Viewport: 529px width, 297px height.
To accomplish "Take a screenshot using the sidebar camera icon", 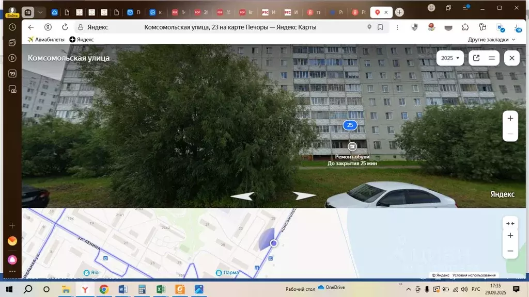I will 12,89.
